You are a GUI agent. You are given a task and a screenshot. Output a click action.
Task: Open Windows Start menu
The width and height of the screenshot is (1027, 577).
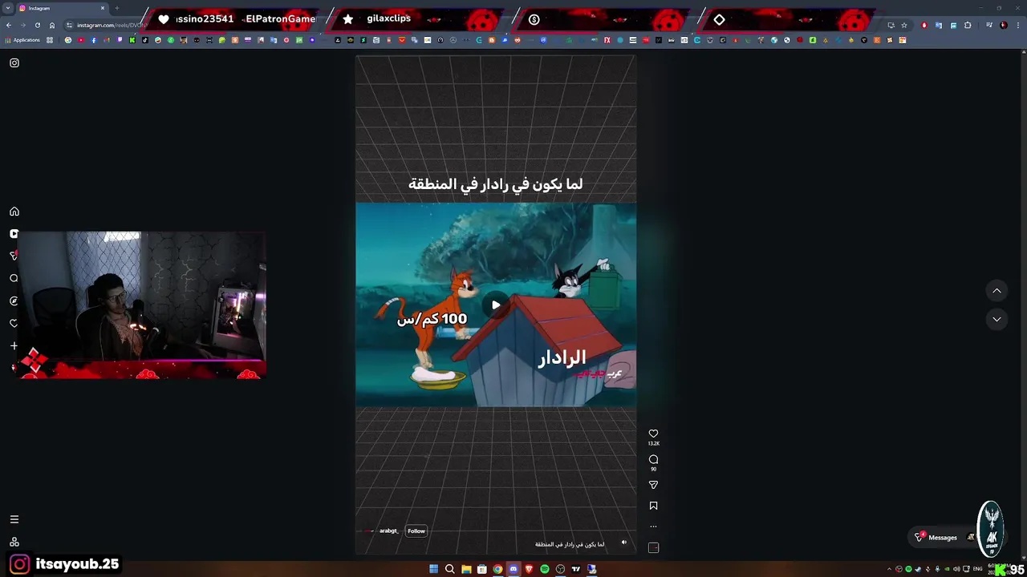click(x=433, y=569)
